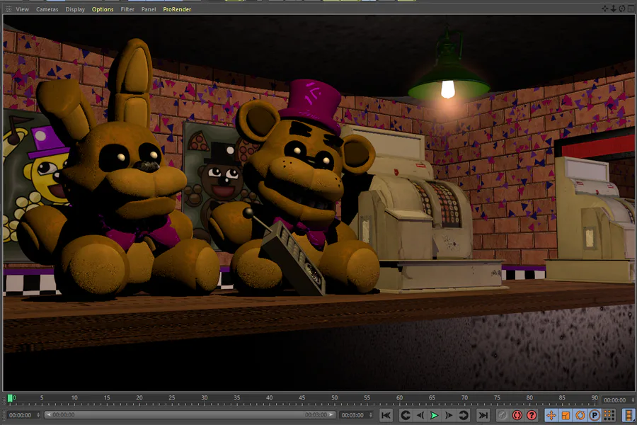
Task: Toggle point-level animation dots icon
Action: point(609,415)
